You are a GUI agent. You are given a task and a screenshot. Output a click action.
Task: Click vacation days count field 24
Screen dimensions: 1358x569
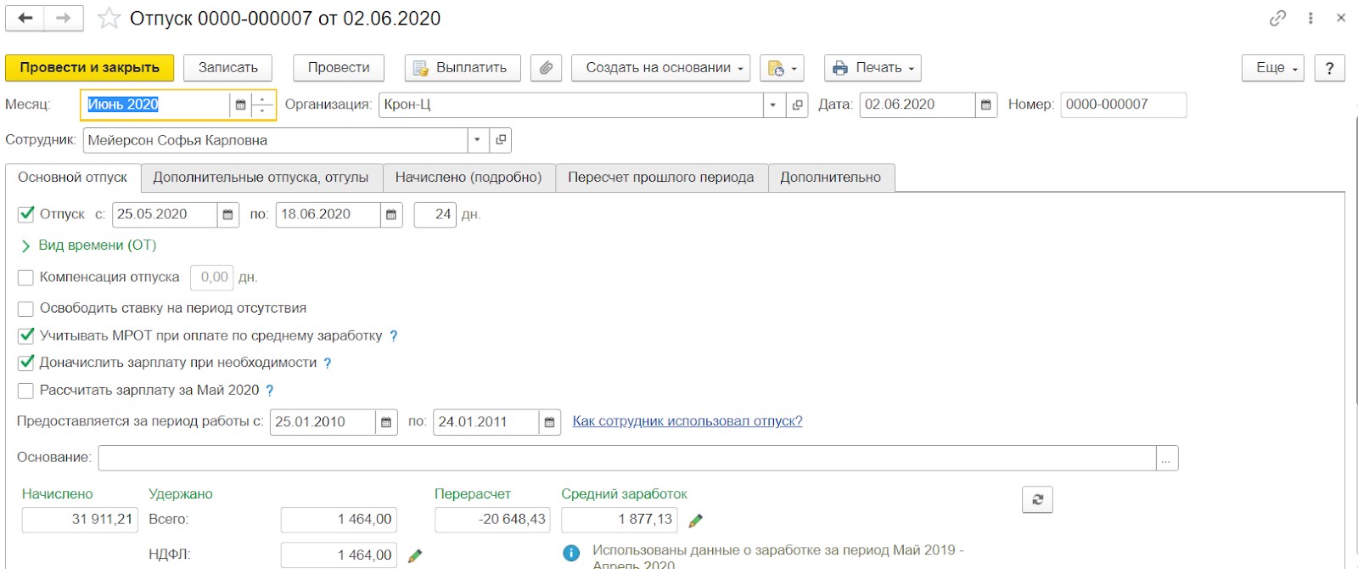pos(435,215)
